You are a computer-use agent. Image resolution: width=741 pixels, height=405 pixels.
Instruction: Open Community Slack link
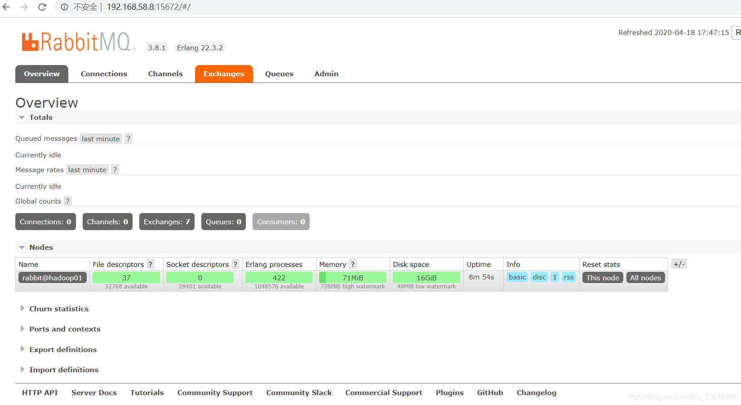[299, 392]
